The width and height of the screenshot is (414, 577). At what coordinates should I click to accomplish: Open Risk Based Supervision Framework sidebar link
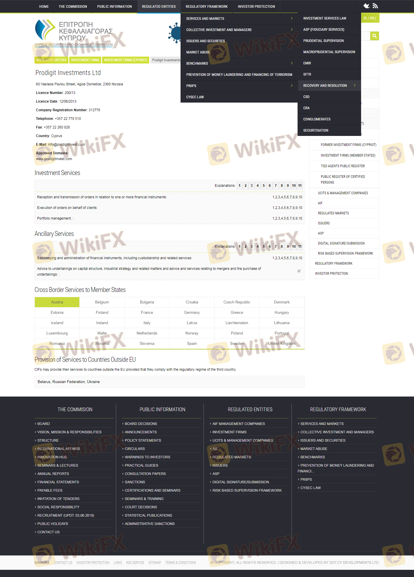pyautogui.click(x=345, y=253)
